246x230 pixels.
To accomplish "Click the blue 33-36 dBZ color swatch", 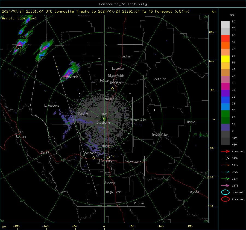I will point(225,100).
